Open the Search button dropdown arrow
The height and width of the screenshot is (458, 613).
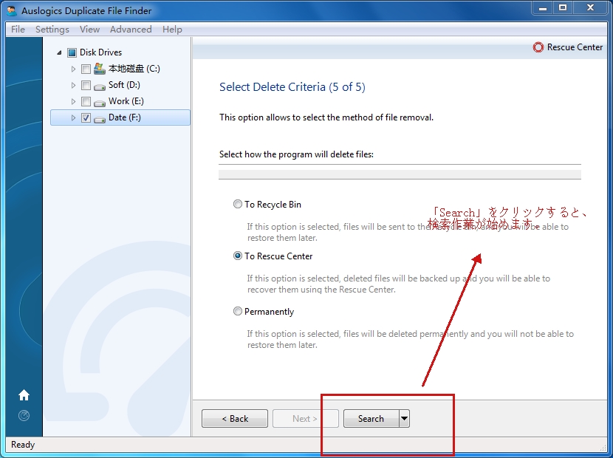click(404, 419)
